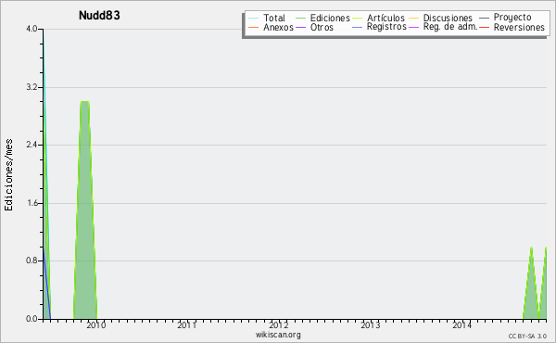Click the blue Registros line at chart start
Image resolution: width=556 pixels, height=343 pixels.
point(47,284)
